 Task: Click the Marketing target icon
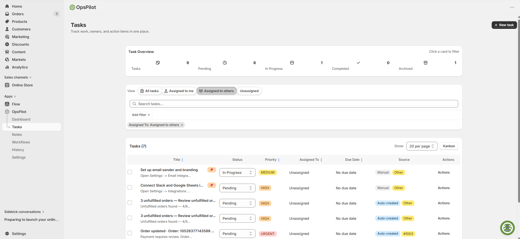7,37
